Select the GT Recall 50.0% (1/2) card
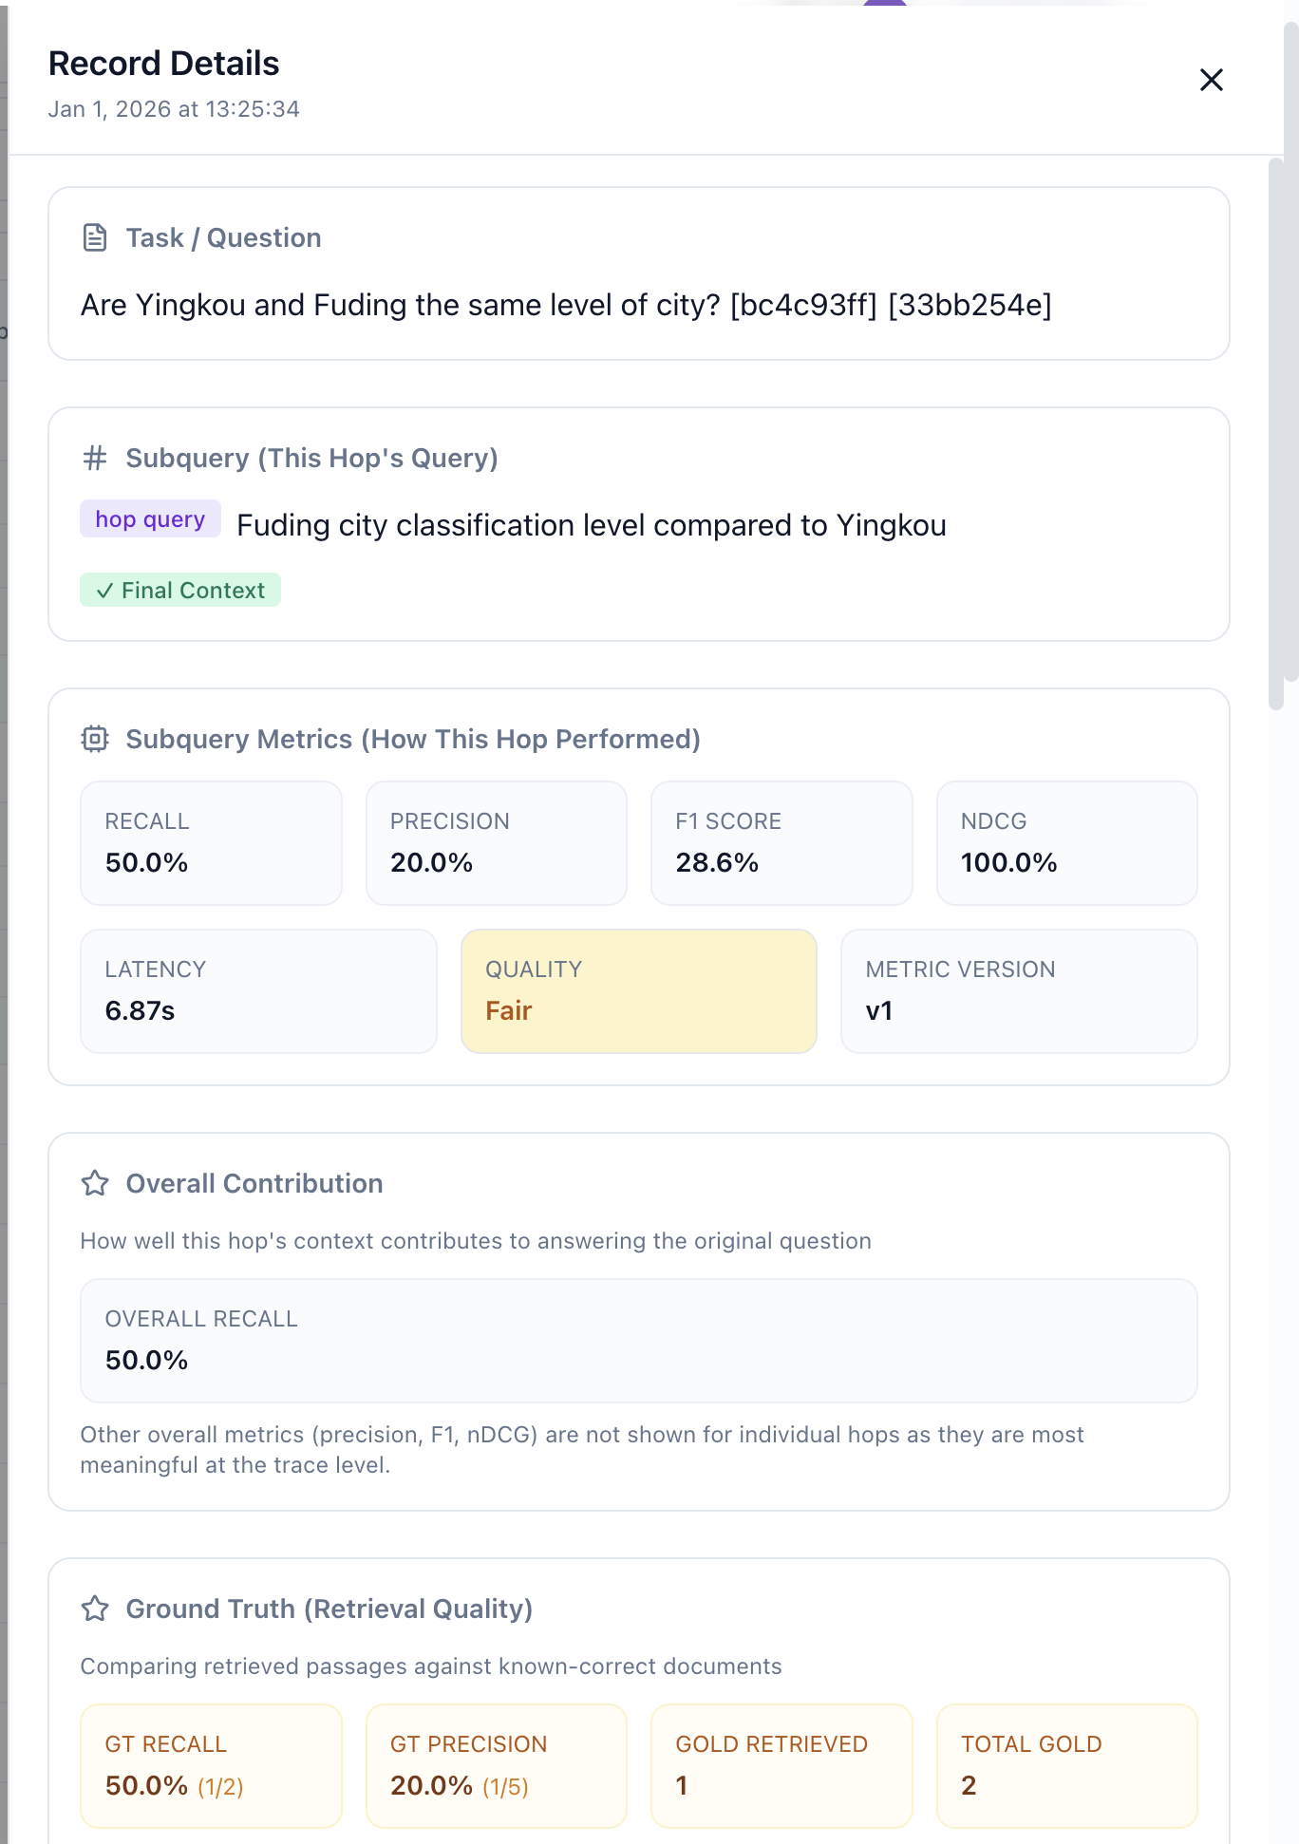 (x=211, y=1765)
